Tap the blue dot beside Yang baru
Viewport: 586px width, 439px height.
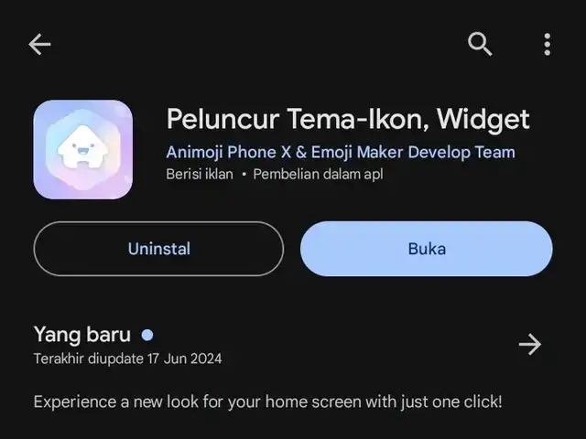coord(147,335)
